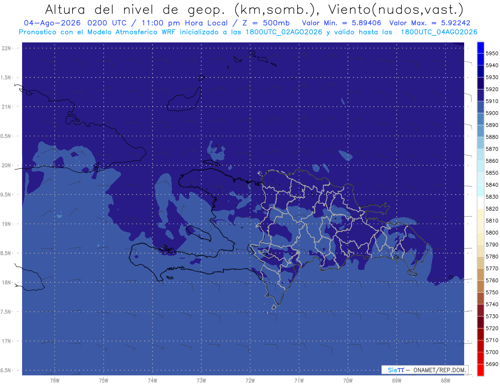The width and height of the screenshot is (500, 386).
Task: Click the bright blue swatch above 5950
Action: pos(480,47)
